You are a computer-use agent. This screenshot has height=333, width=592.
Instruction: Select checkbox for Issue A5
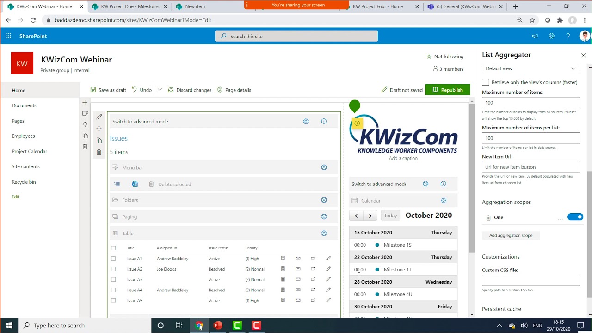pos(113,301)
